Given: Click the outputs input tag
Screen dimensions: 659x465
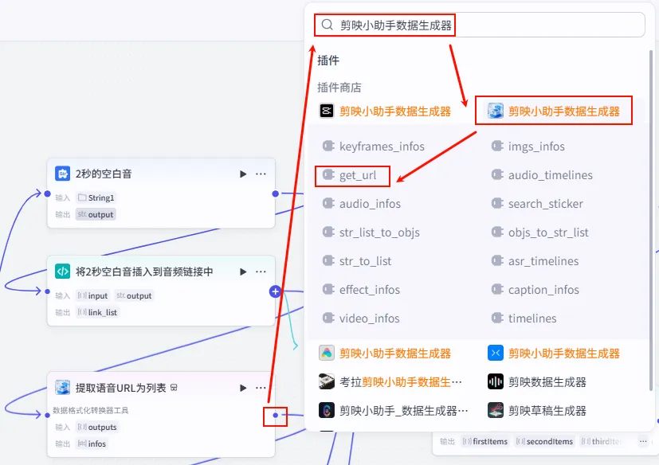Looking at the screenshot, I should pos(97,427).
